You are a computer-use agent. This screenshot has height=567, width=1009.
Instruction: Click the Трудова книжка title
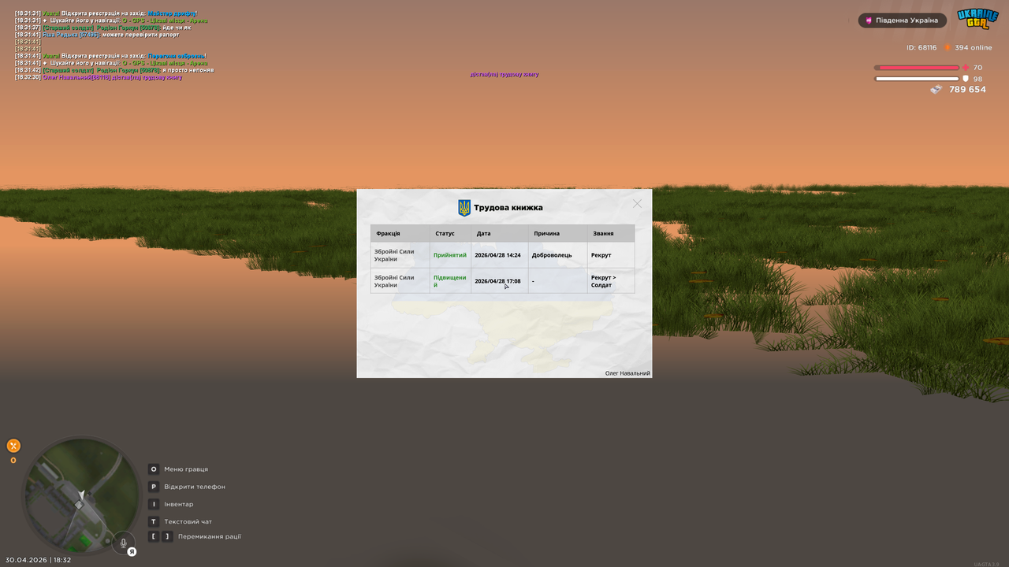[508, 208]
